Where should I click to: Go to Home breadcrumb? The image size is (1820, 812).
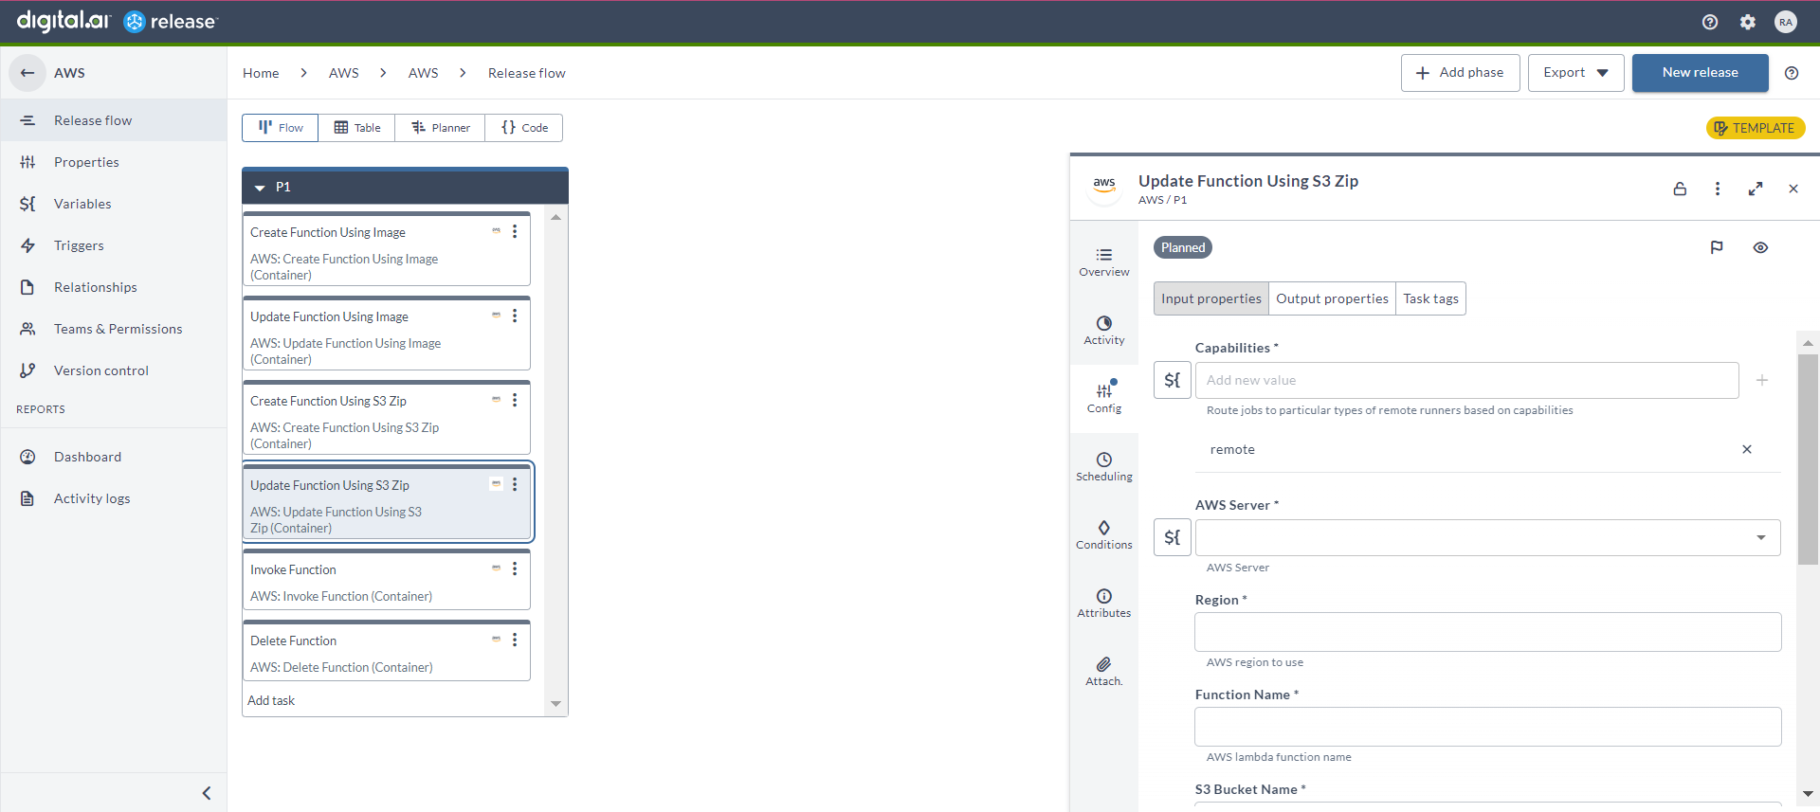(x=261, y=73)
